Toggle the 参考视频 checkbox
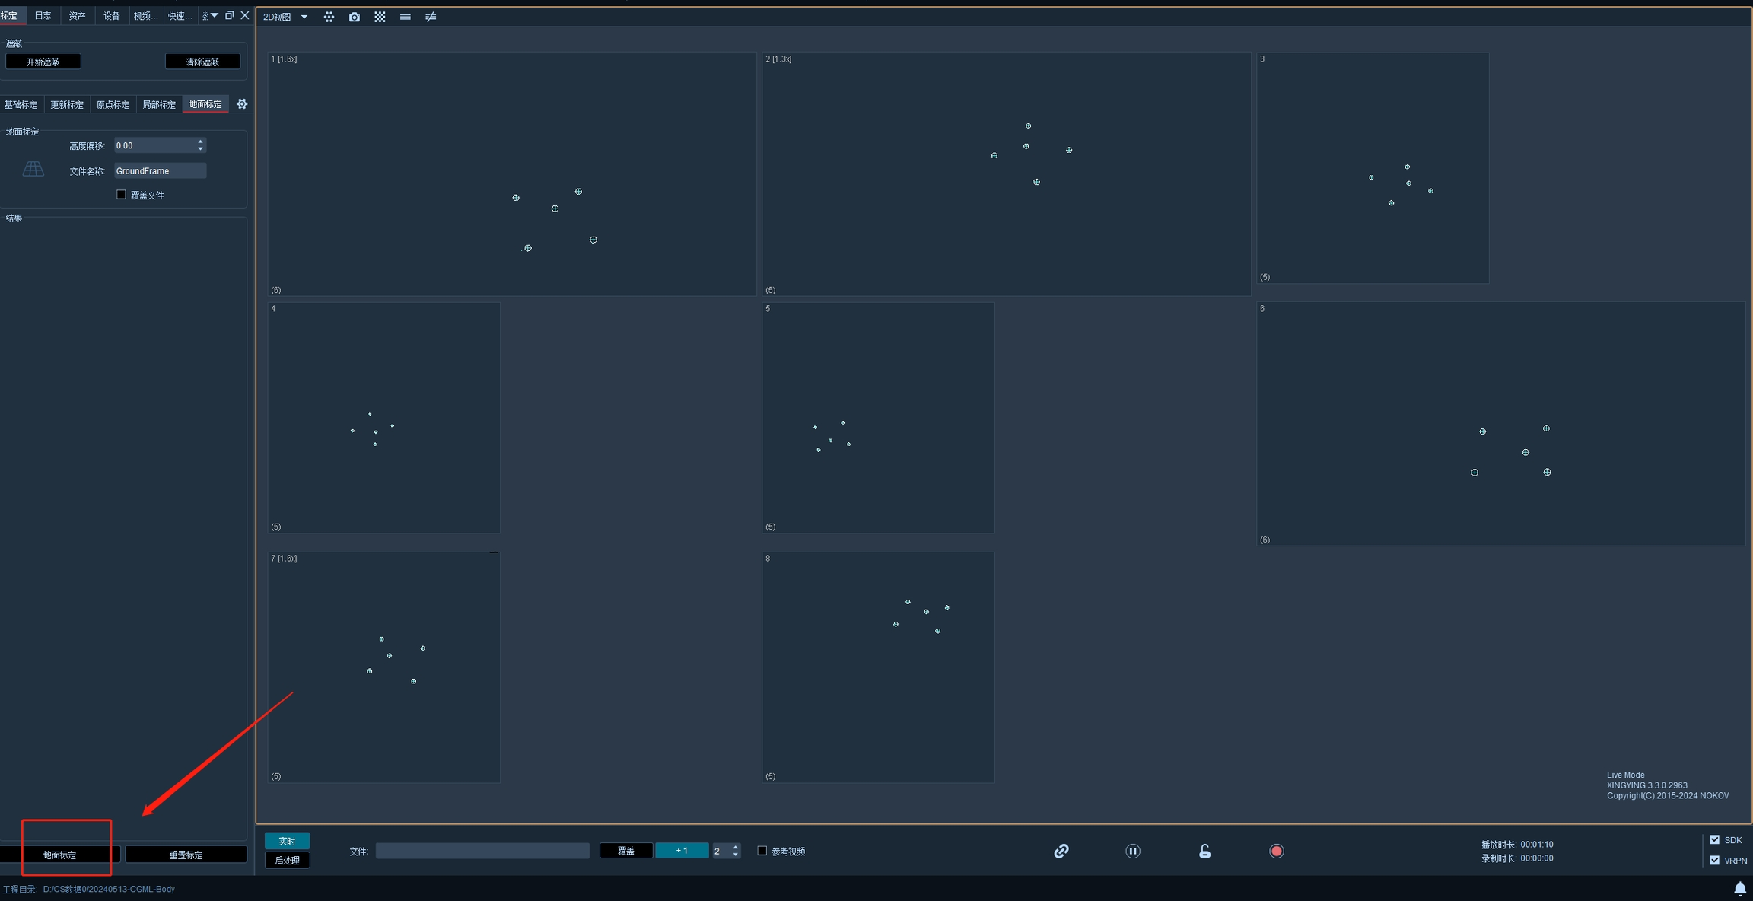Viewport: 1753px width, 901px height. click(x=762, y=851)
